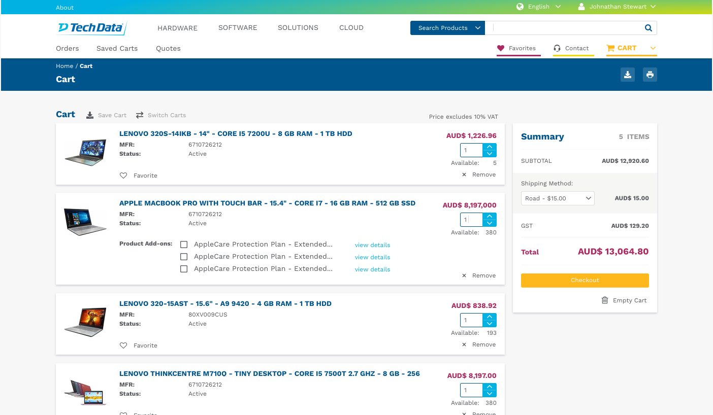Click the Lenovo ThinkCentre product thumbnail
The height and width of the screenshot is (415, 713).
[x=85, y=392]
